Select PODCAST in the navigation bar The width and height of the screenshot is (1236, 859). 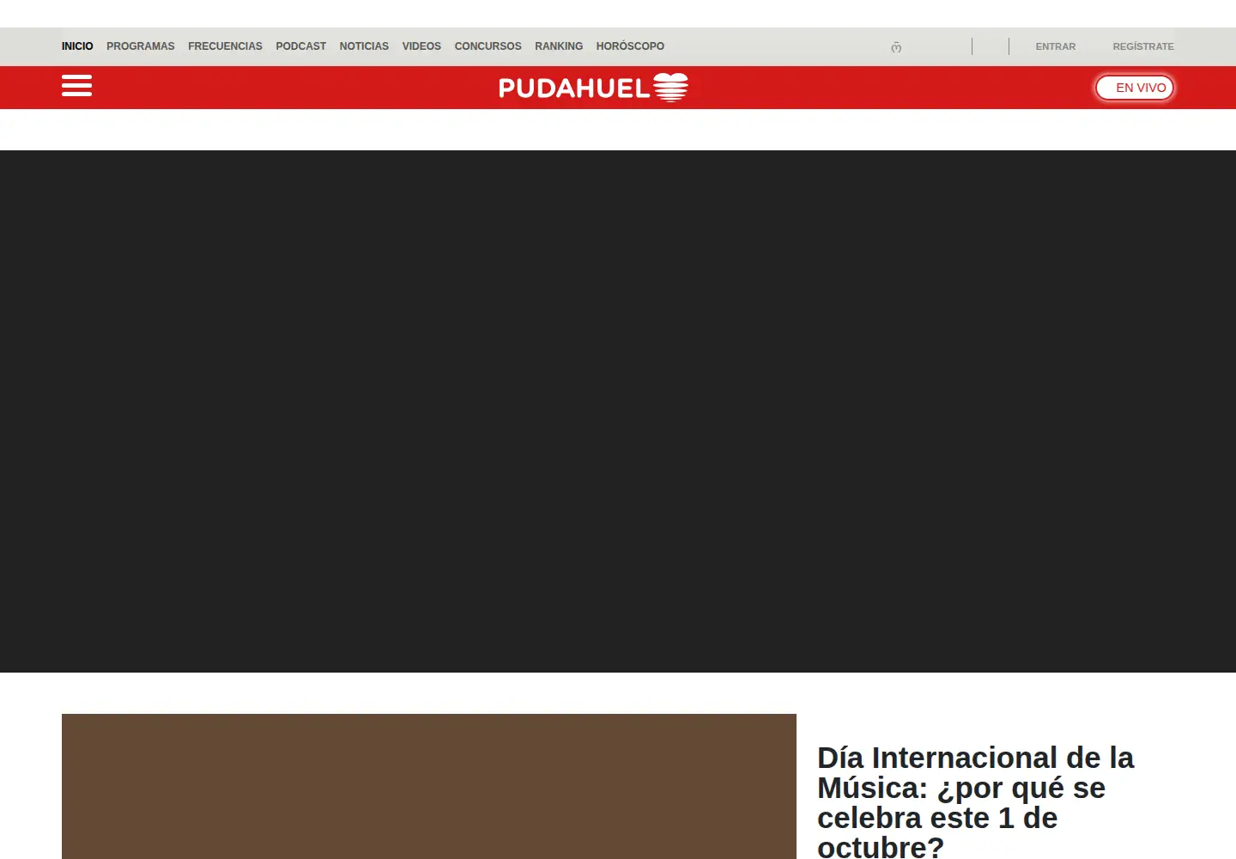pos(300,46)
